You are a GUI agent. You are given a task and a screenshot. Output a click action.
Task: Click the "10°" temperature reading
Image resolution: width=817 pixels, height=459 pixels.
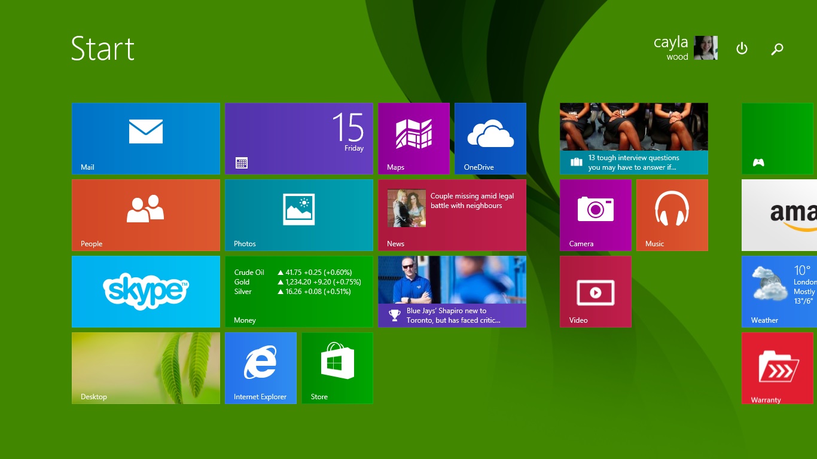(x=802, y=270)
